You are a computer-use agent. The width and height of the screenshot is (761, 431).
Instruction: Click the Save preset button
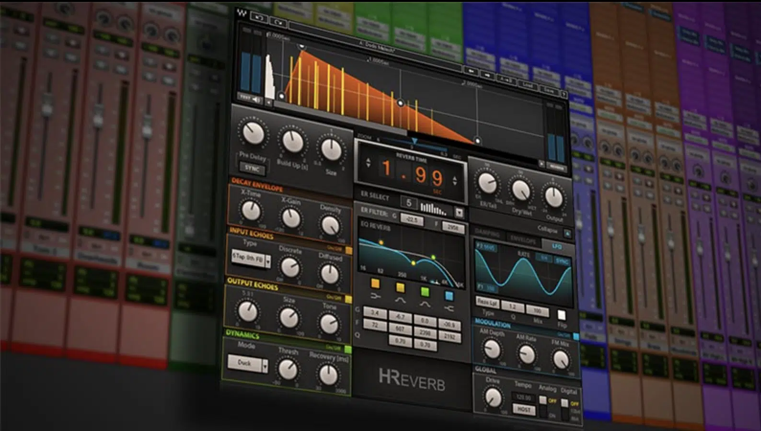tap(549, 90)
